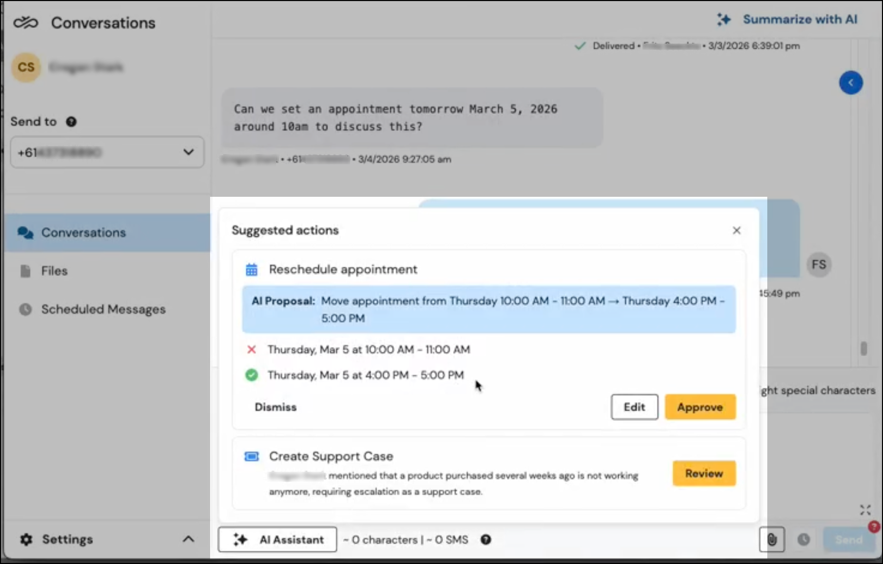Viewport: 883px width, 564px height.
Task: Click Summarize with AI
Action: (787, 19)
